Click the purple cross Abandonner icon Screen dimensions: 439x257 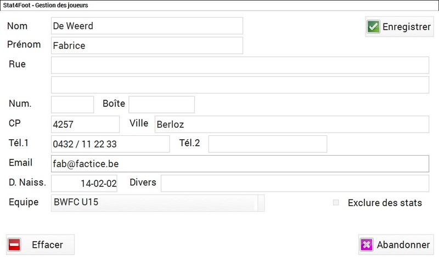tap(367, 245)
